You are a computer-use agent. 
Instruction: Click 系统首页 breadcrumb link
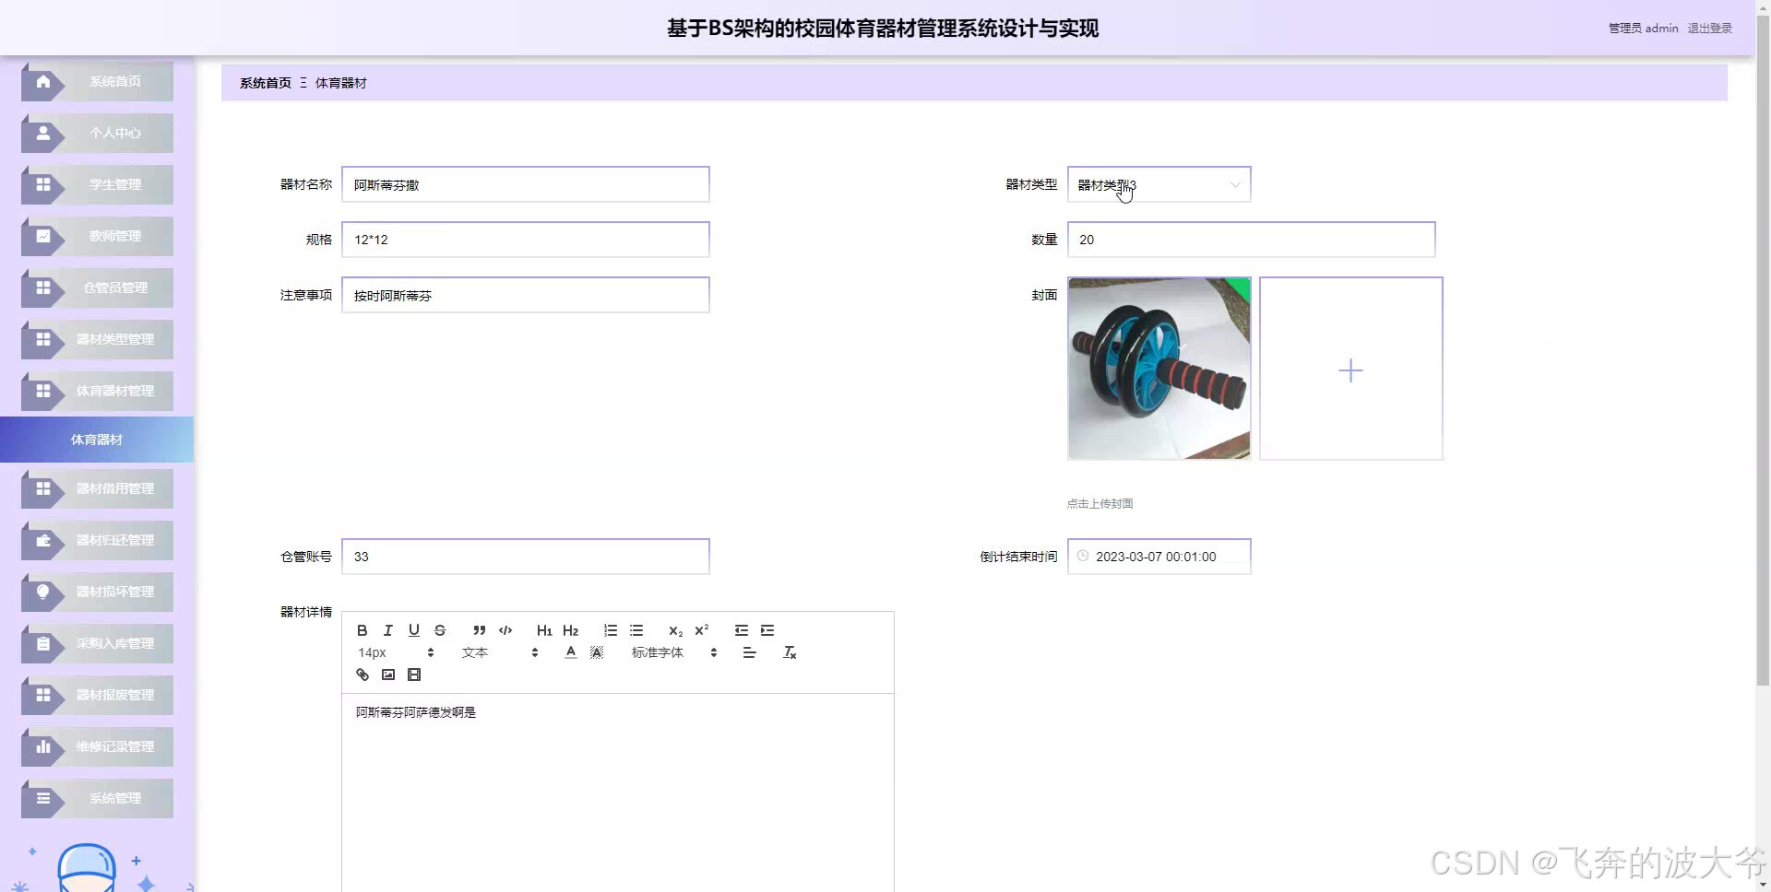tap(266, 83)
